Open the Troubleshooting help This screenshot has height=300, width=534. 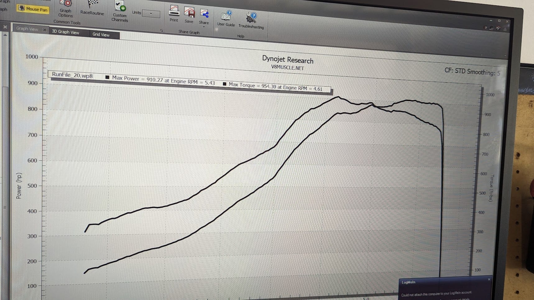coord(251,21)
